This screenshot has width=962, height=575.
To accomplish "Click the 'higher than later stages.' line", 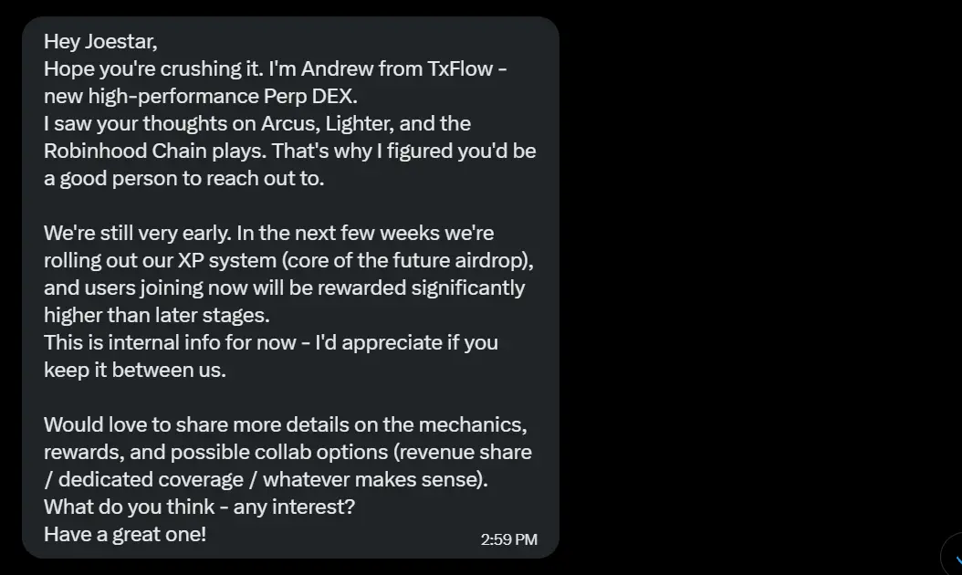I will tap(156, 315).
